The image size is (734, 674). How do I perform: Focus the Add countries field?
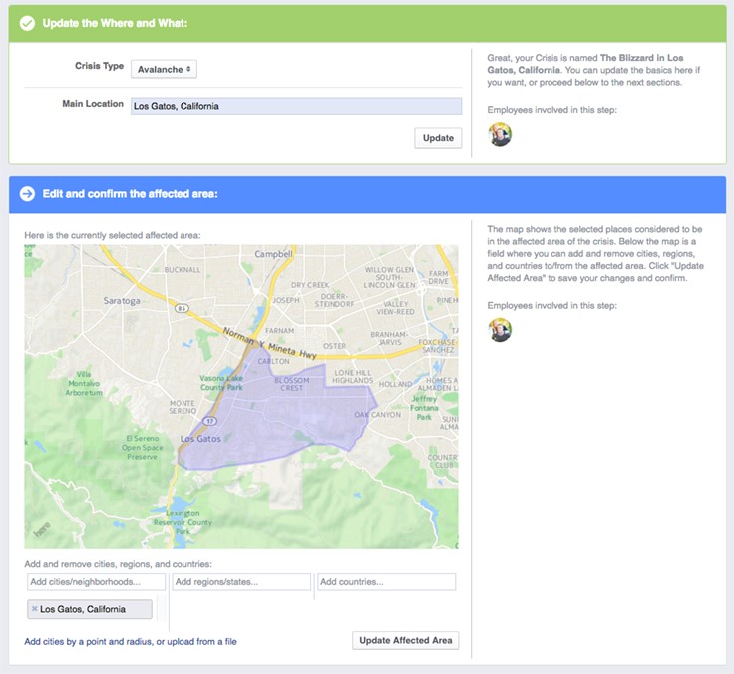386,582
